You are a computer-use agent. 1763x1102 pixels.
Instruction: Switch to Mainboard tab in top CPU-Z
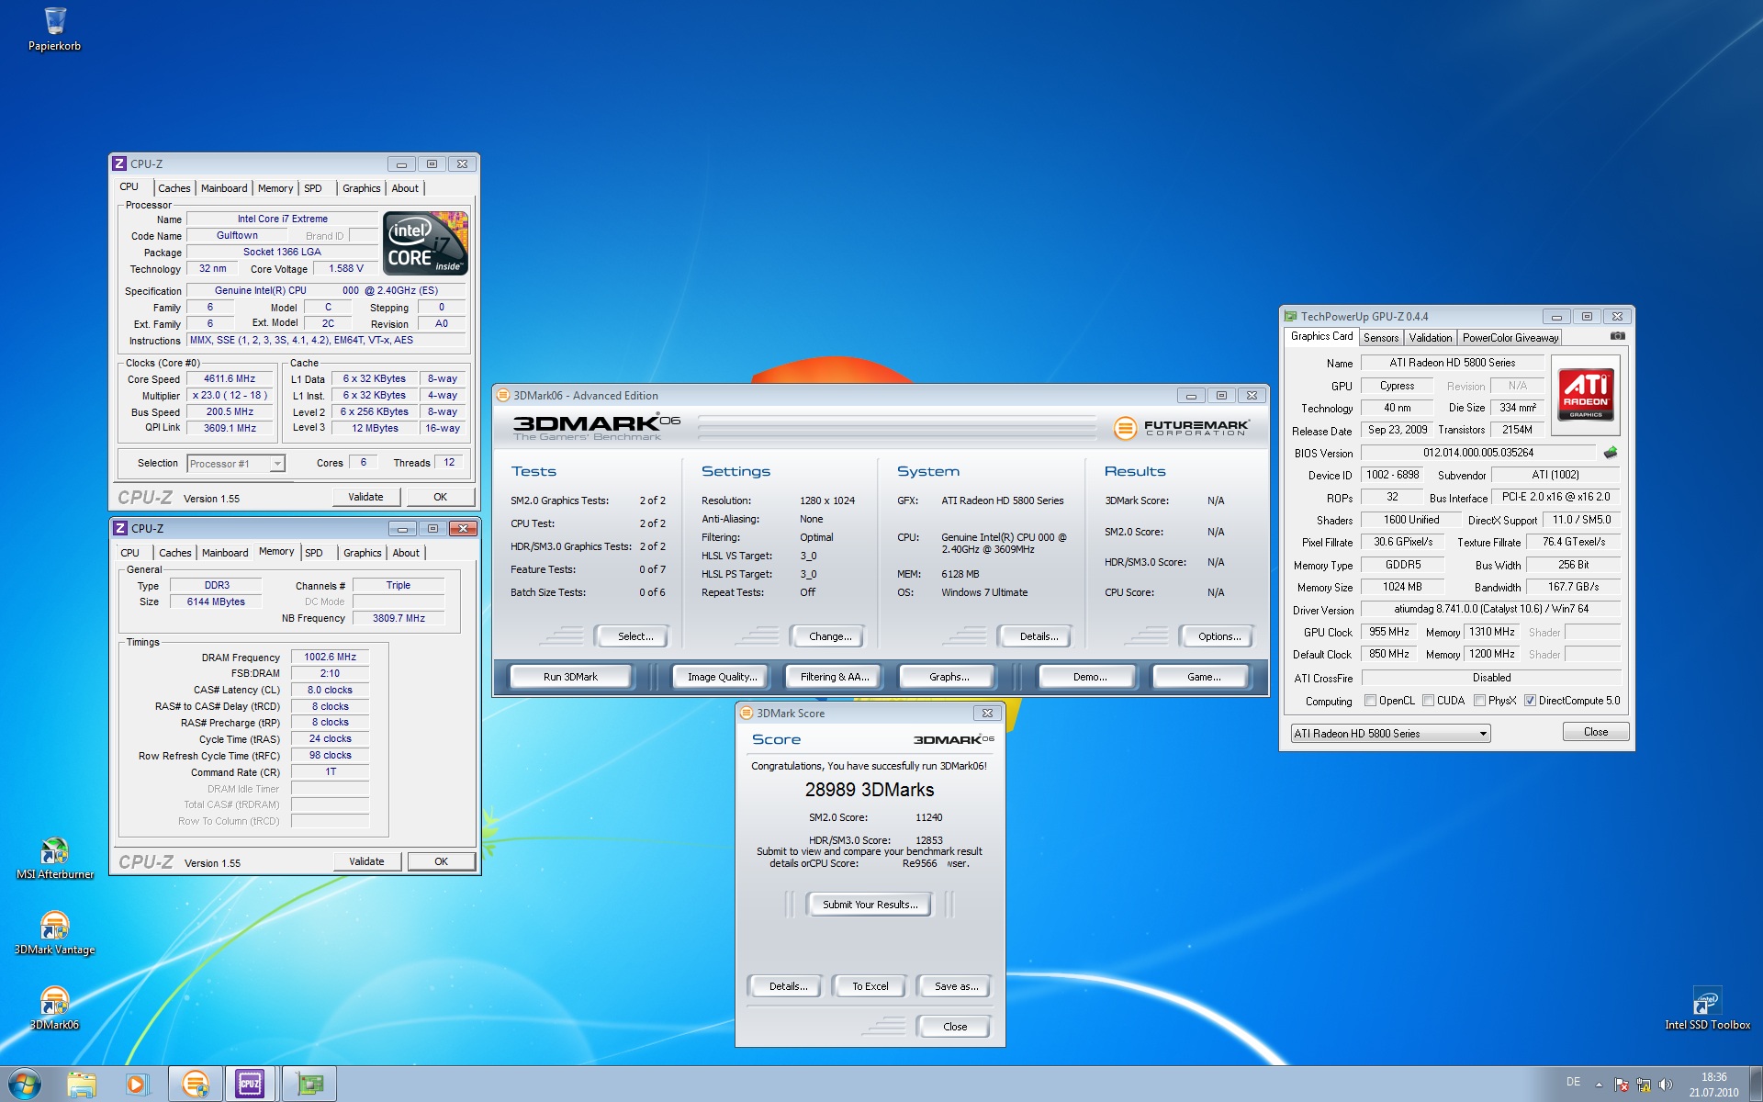tap(224, 188)
